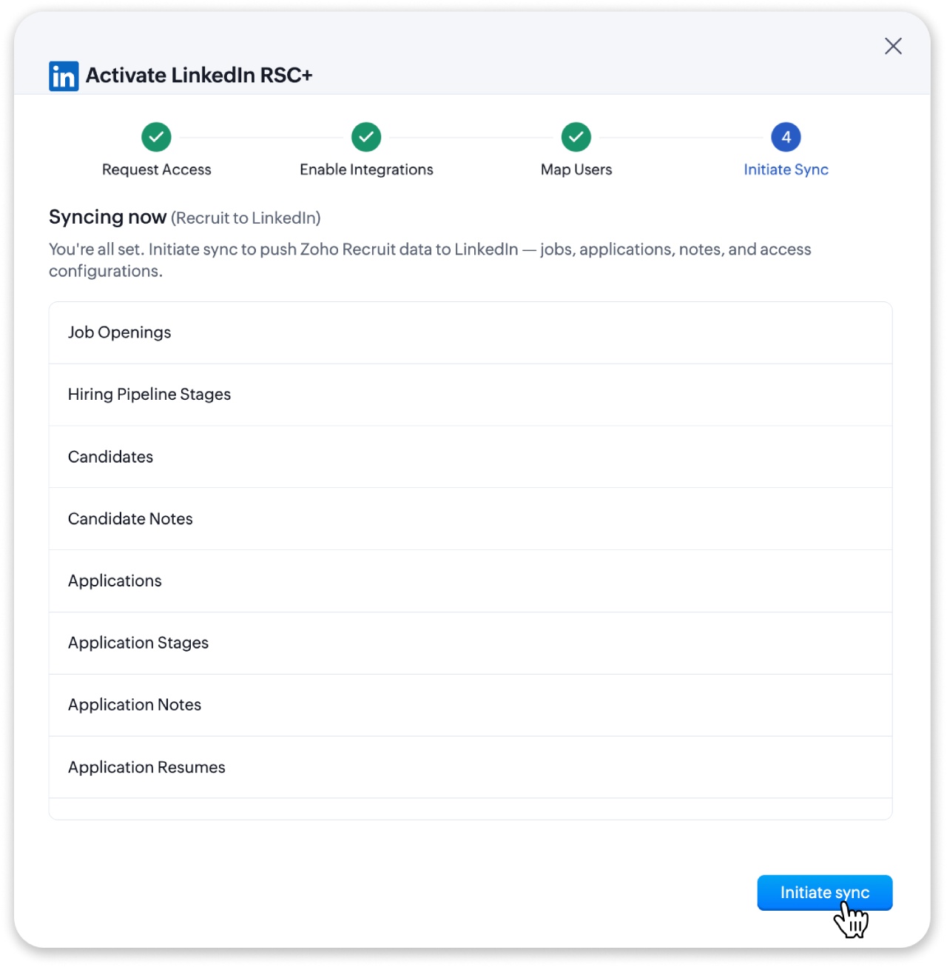
Task: Click the Activate LinkedIn RSC+ title
Action: (x=199, y=76)
